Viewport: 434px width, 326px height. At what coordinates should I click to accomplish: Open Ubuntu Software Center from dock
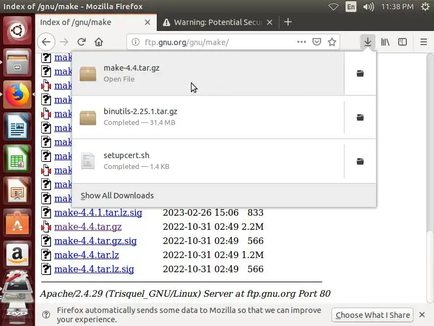(x=17, y=223)
